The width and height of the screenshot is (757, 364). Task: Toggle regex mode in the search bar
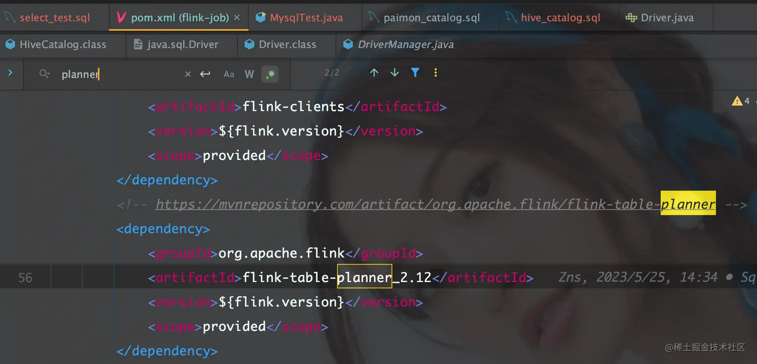[271, 73]
